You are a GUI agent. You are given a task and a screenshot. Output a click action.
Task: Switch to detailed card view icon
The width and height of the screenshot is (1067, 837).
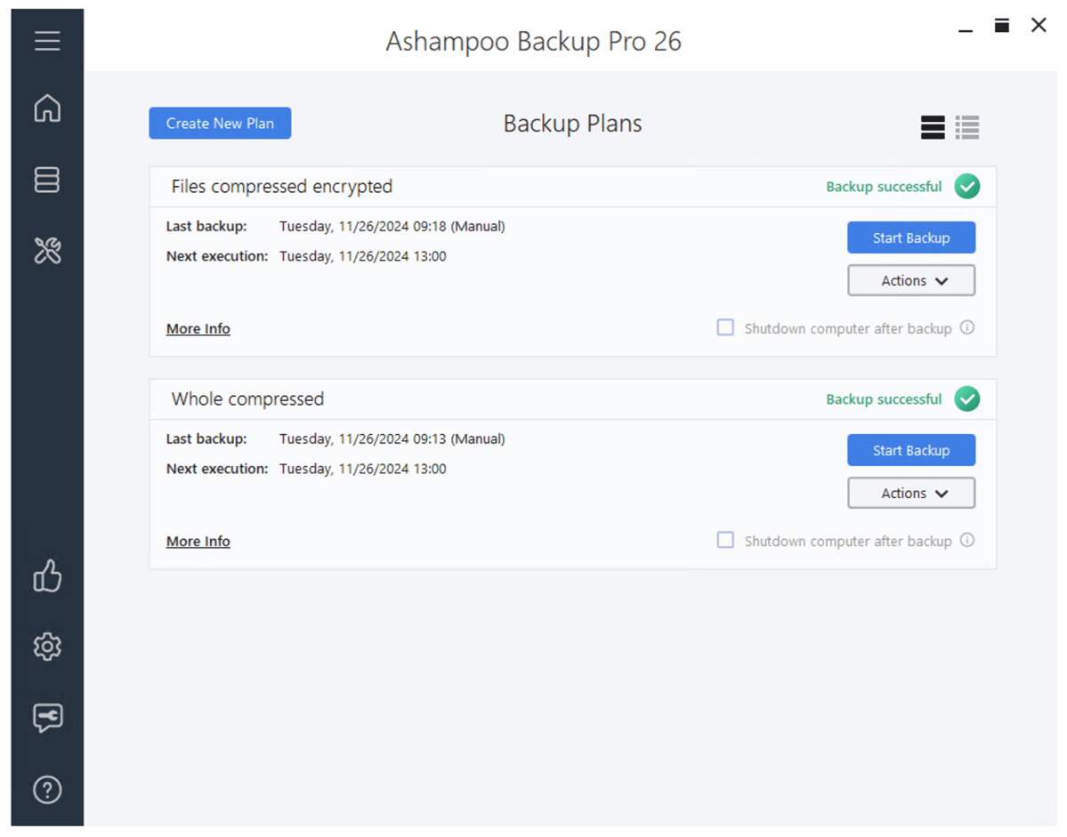click(x=933, y=127)
